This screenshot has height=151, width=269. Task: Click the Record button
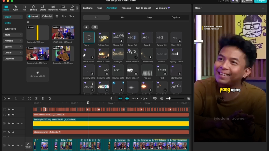point(47,16)
